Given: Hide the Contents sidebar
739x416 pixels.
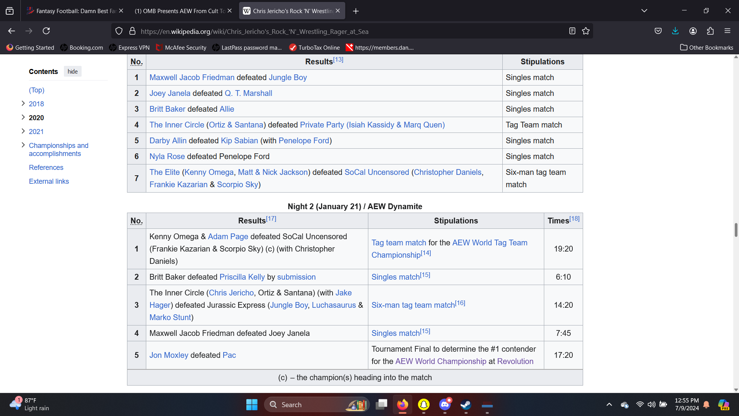Looking at the screenshot, I should 72,71.
